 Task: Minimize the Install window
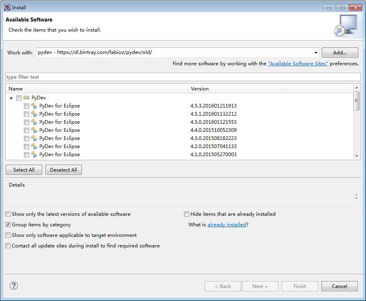tap(329, 8)
